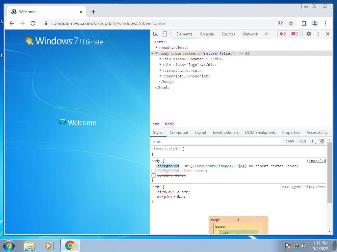Viewport: 337px width, 252px height.
Task: Click the Chrome taskbar icon
Action: click(x=70, y=245)
